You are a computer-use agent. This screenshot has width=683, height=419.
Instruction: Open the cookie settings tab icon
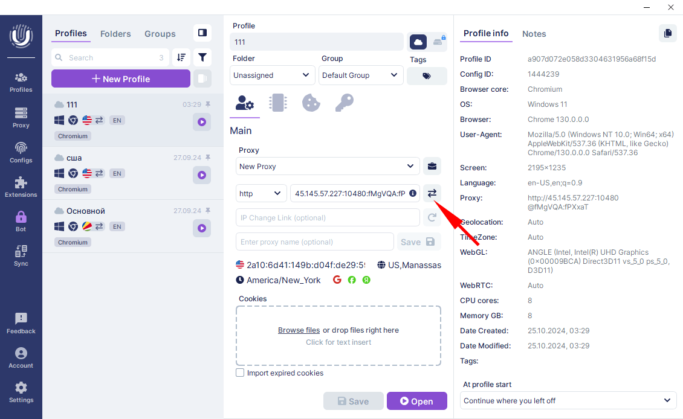point(311,103)
